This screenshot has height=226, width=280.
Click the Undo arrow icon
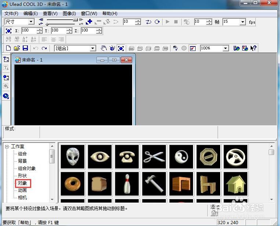pyautogui.click(x=36, y=48)
